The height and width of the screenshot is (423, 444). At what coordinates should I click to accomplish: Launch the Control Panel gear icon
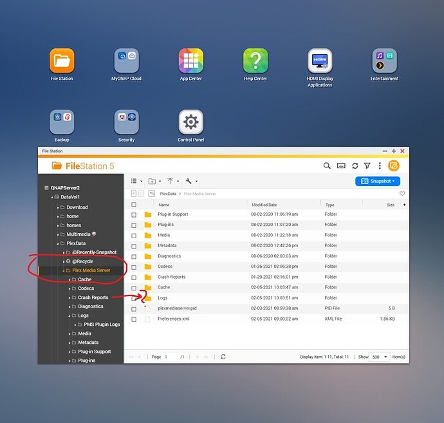tap(191, 122)
